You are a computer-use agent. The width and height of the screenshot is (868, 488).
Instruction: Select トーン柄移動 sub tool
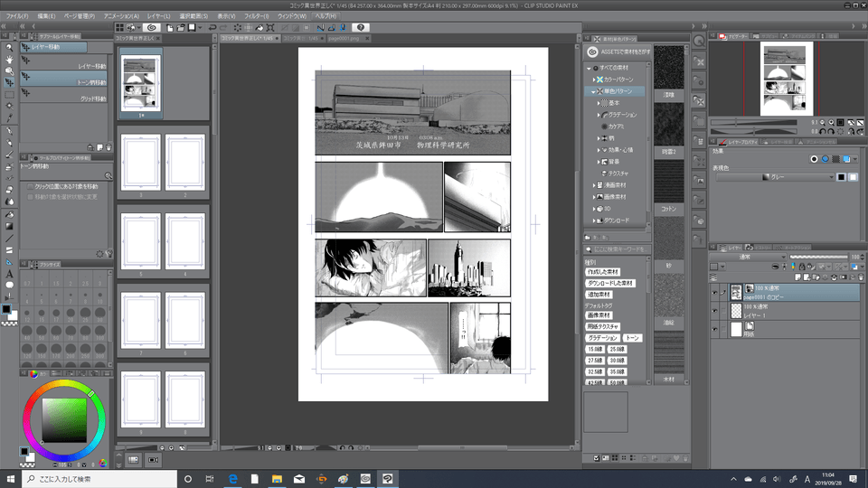pyautogui.click(x=63, y=79)
